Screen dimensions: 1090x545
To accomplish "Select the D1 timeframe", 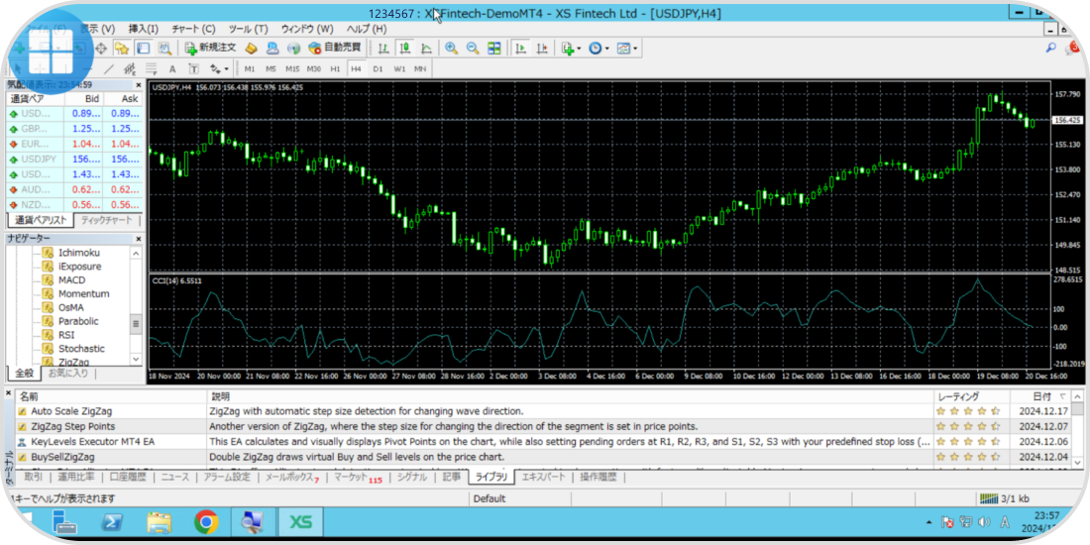I will [378, 68].
